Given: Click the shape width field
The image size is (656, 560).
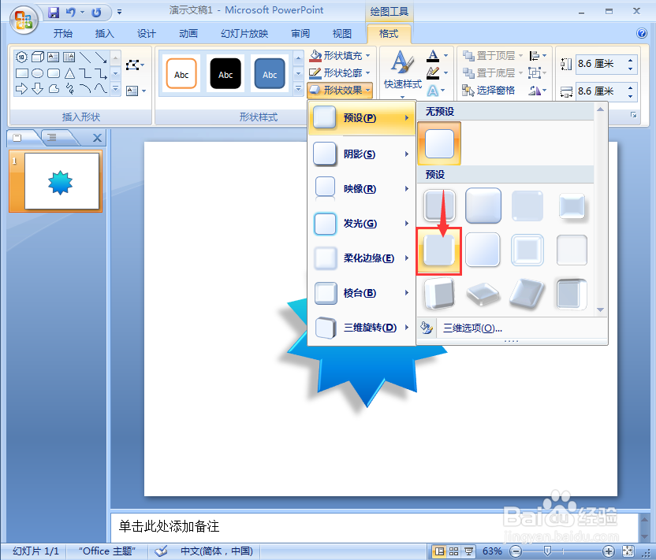Looking at the screenshot, I should [601, 91].
